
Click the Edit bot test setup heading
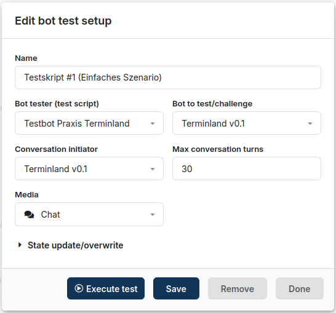coord(63,21)
